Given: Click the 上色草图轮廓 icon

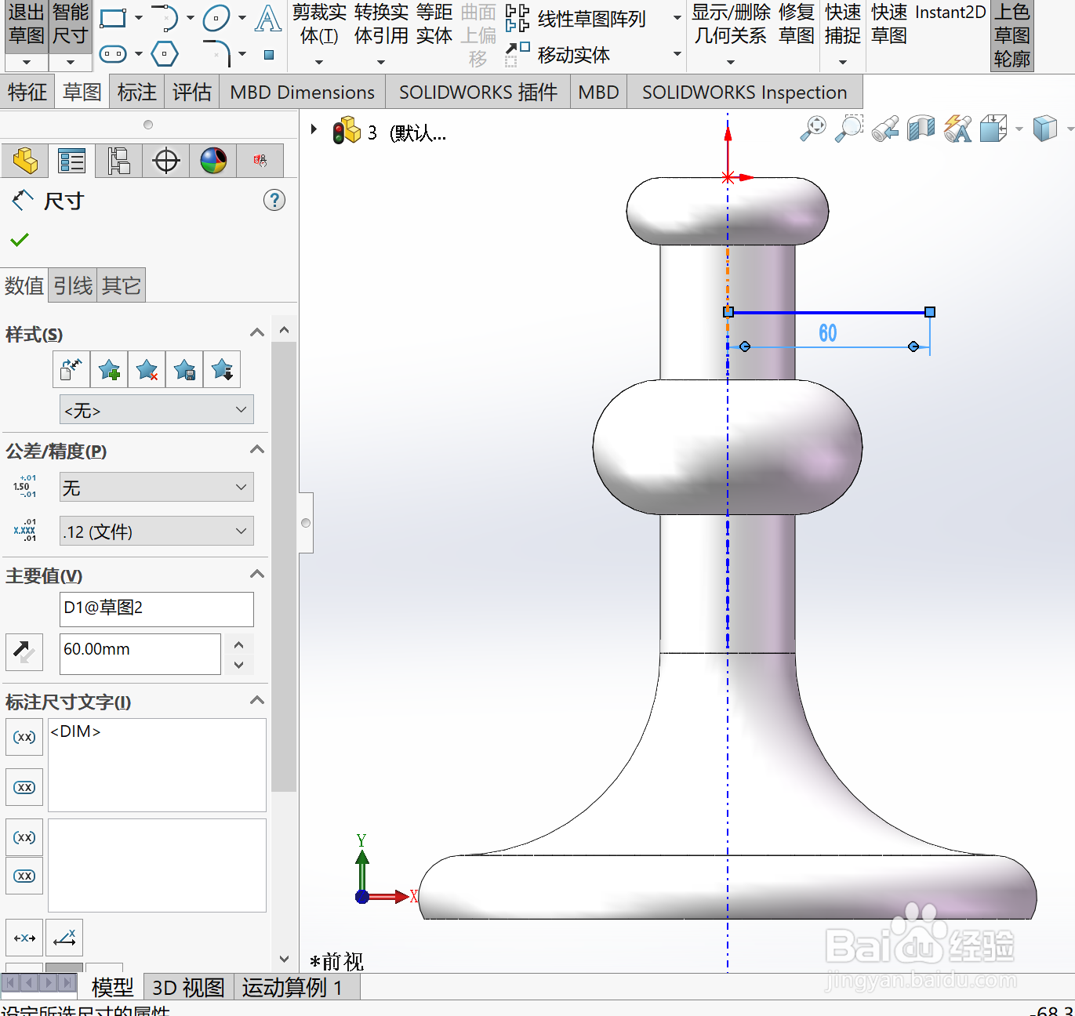Looking at the screenshot, I should coord(1011,34).
